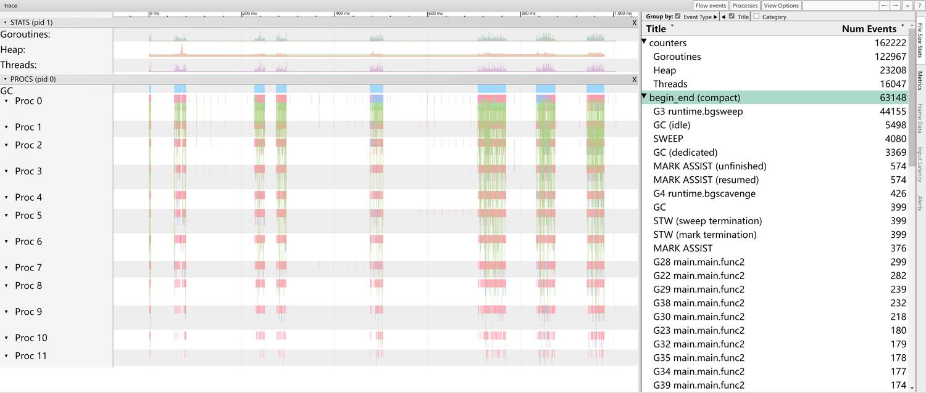Toggle Group by Title checkbox

732,16
